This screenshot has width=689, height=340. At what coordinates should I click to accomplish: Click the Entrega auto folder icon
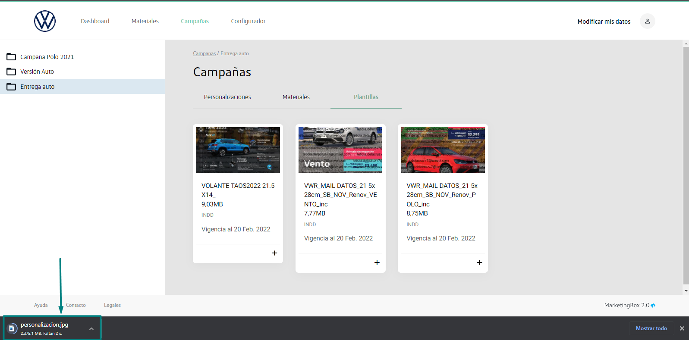tap(11, 87)
